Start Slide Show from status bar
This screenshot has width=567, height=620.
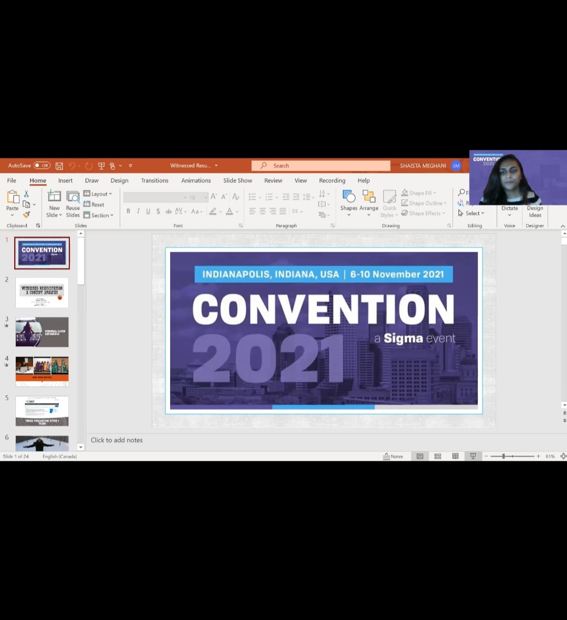click(x=473, y=456)
